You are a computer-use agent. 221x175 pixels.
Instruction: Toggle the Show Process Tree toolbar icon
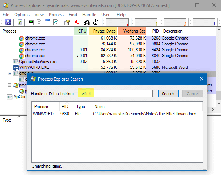pyautogui.click(x=39, y=22)
